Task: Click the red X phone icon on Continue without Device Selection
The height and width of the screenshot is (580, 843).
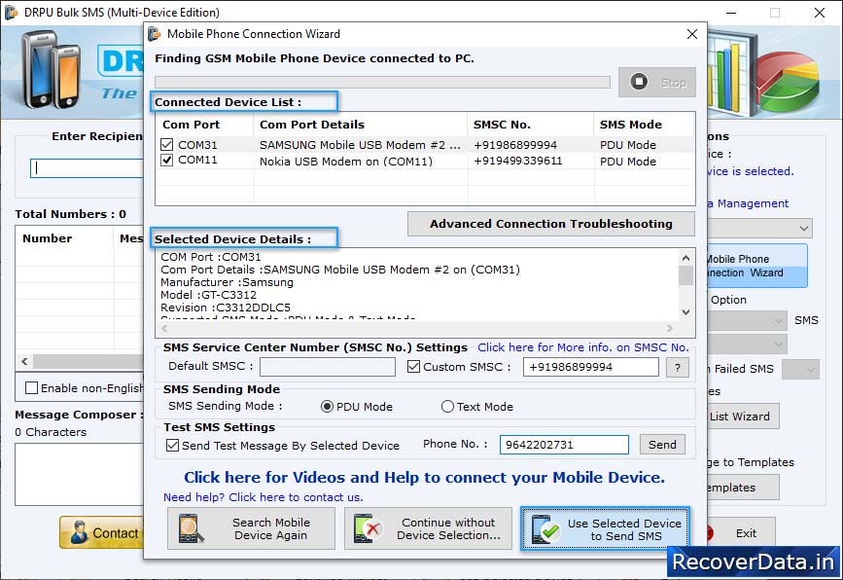Action: point(368,528)
